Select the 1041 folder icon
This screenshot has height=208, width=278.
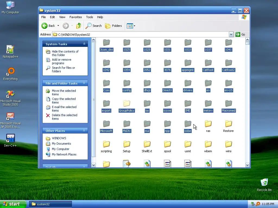tap(229, 43)
